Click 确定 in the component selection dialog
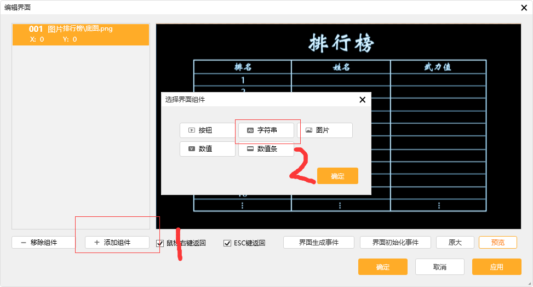Viewport: 533px width, 287px height. 337,176
